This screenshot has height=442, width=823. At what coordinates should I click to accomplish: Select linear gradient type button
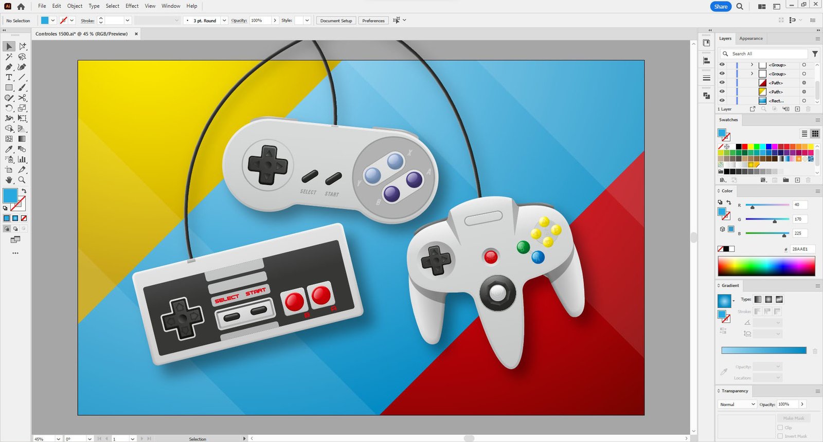(x=758, y=299)
